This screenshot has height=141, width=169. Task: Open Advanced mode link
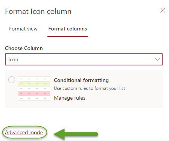tap(24, 132)
